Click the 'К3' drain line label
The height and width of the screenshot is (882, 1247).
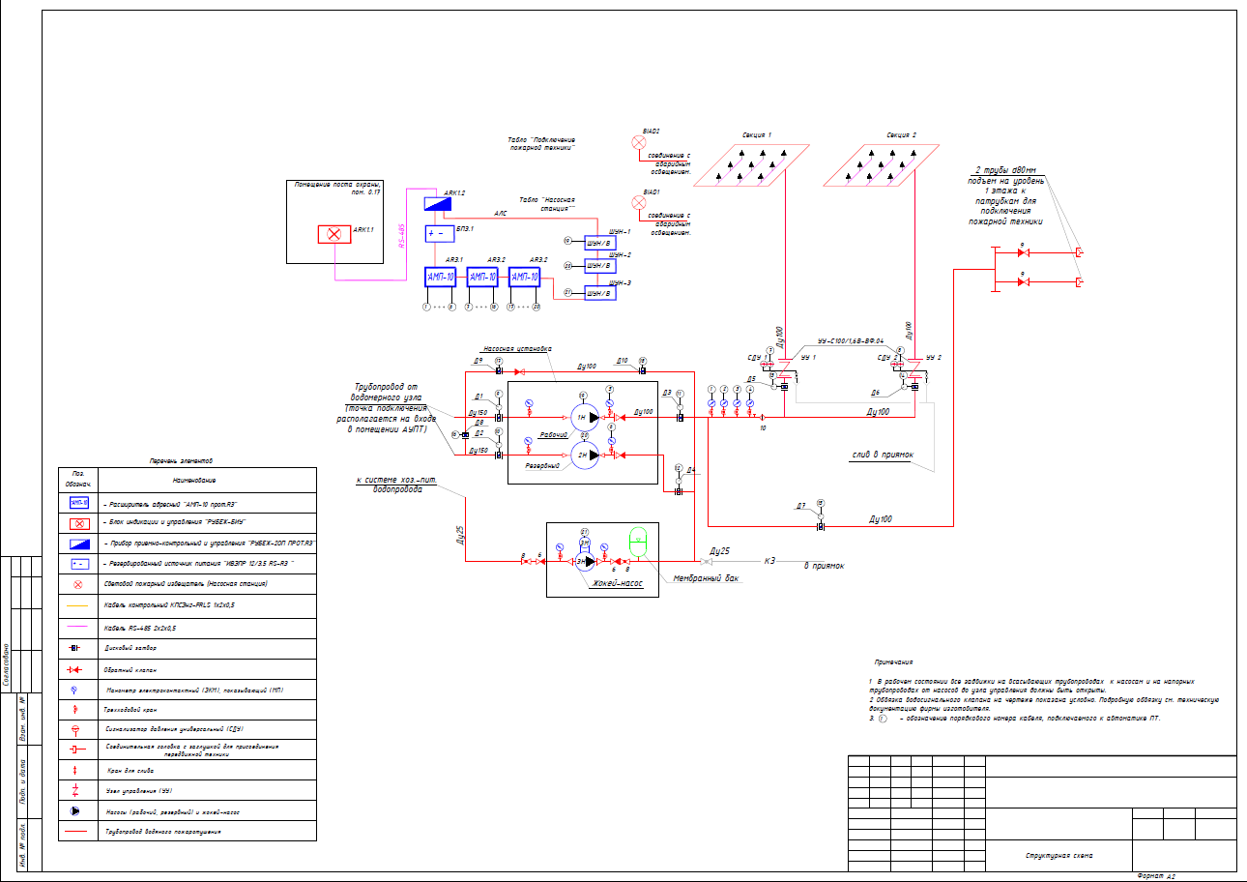(x=770, y=561)
